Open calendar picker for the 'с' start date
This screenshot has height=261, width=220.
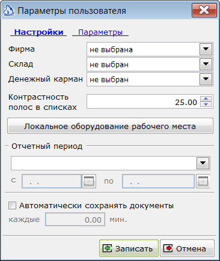tap(89, 181)
